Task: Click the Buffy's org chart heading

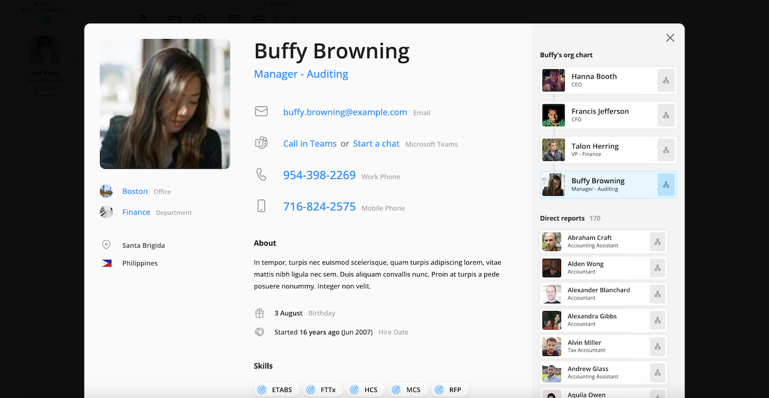Action: click(567, 55)
